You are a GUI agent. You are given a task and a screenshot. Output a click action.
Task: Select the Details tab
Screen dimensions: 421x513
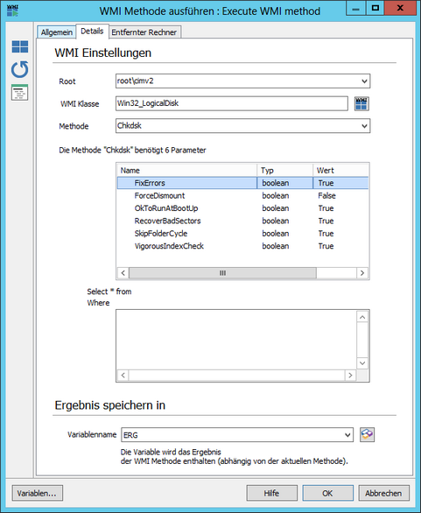coord(92,32)
